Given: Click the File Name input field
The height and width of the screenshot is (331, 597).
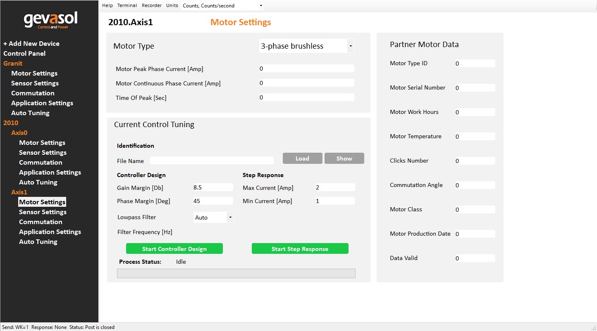Looking at the screenshot, I should pyautogui.click(x=212, y=161).
